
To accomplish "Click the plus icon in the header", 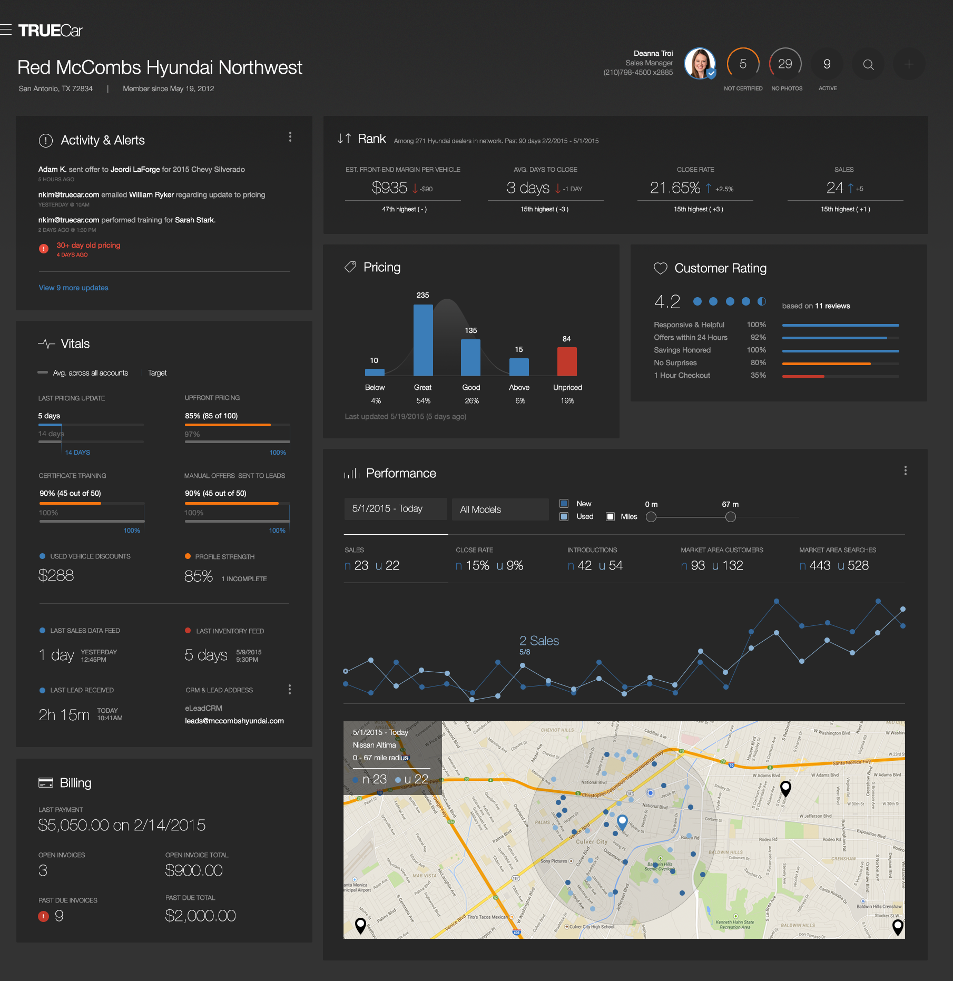I will pos(909,64).
